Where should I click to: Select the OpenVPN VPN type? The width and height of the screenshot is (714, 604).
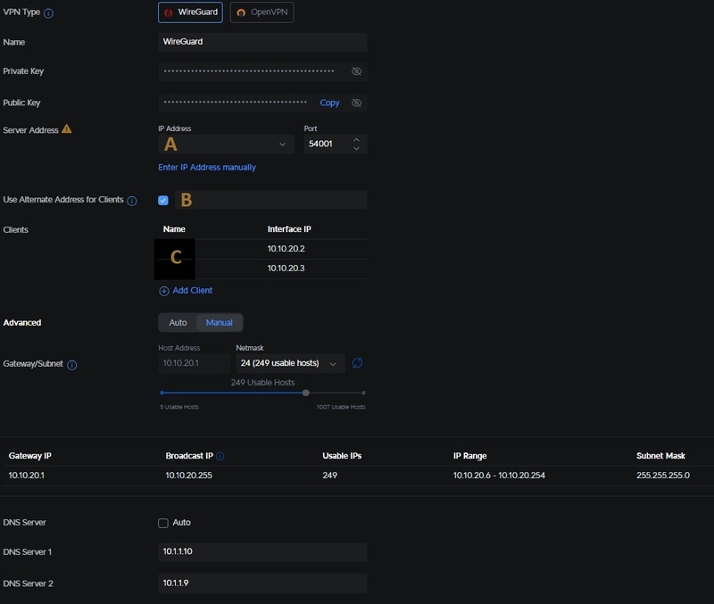262,12
